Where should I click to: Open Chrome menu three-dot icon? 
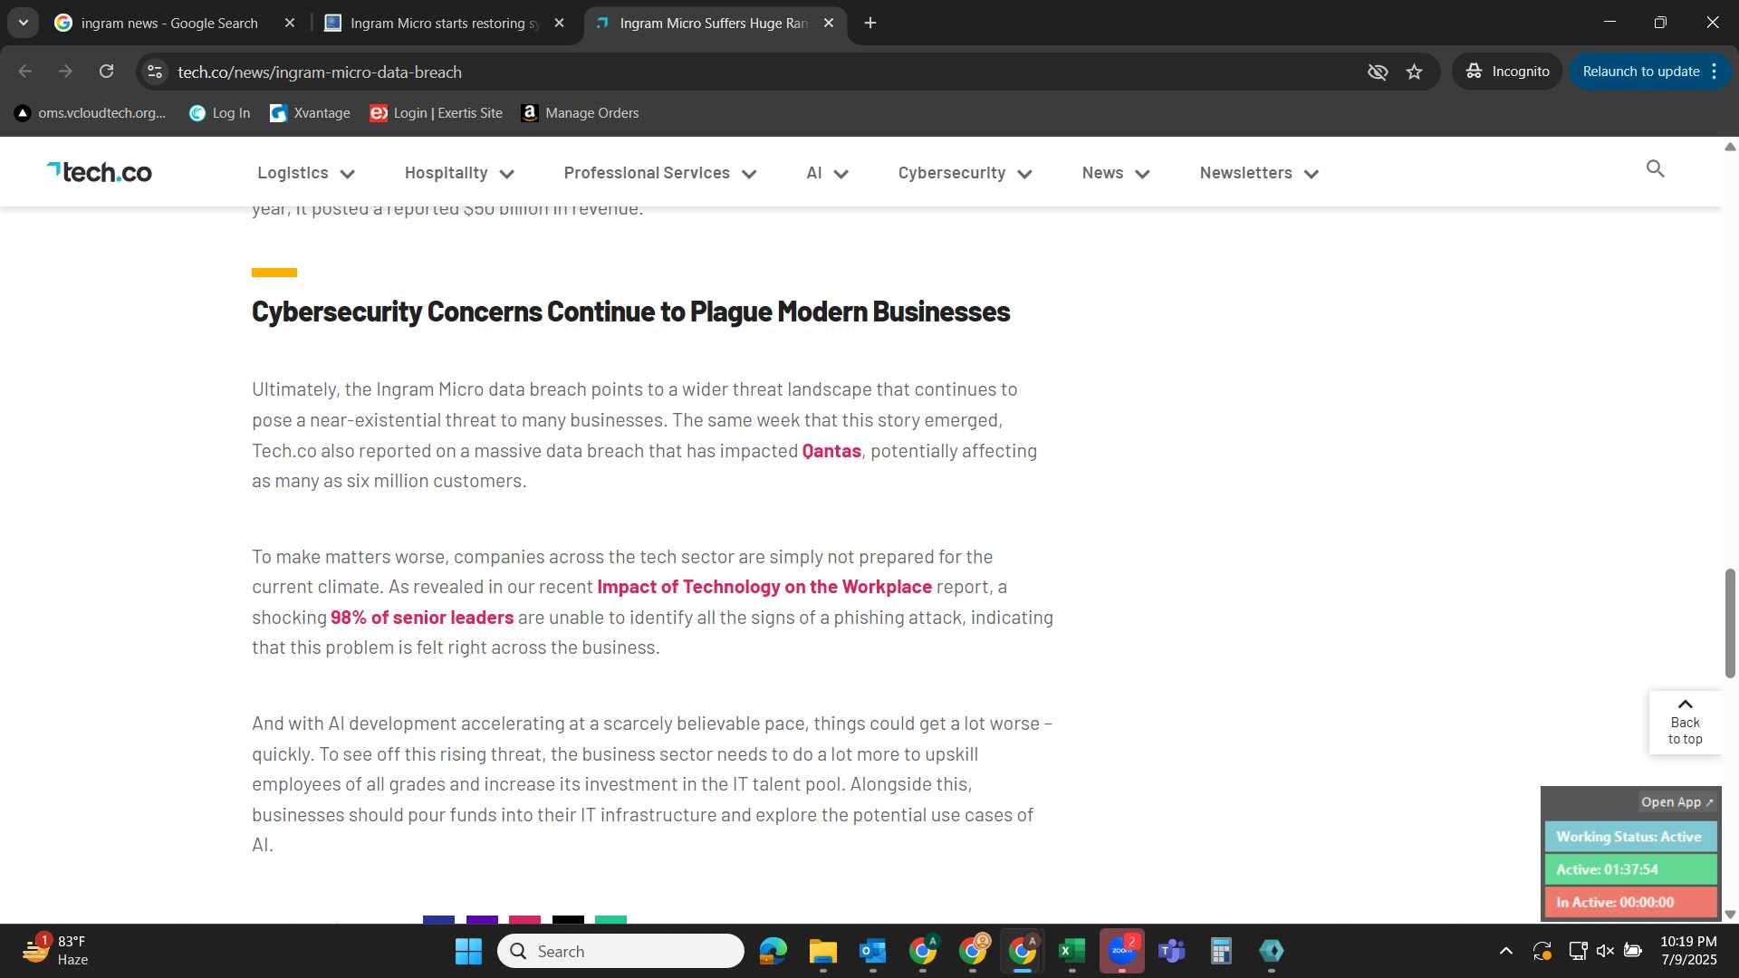1715,72
